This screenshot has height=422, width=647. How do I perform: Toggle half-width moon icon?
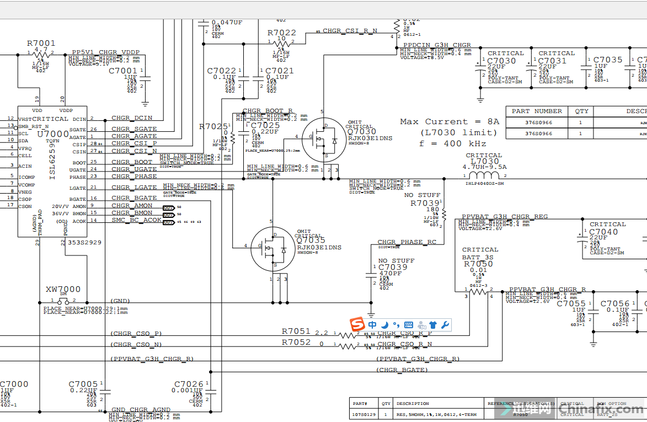[x=385, y=325]
